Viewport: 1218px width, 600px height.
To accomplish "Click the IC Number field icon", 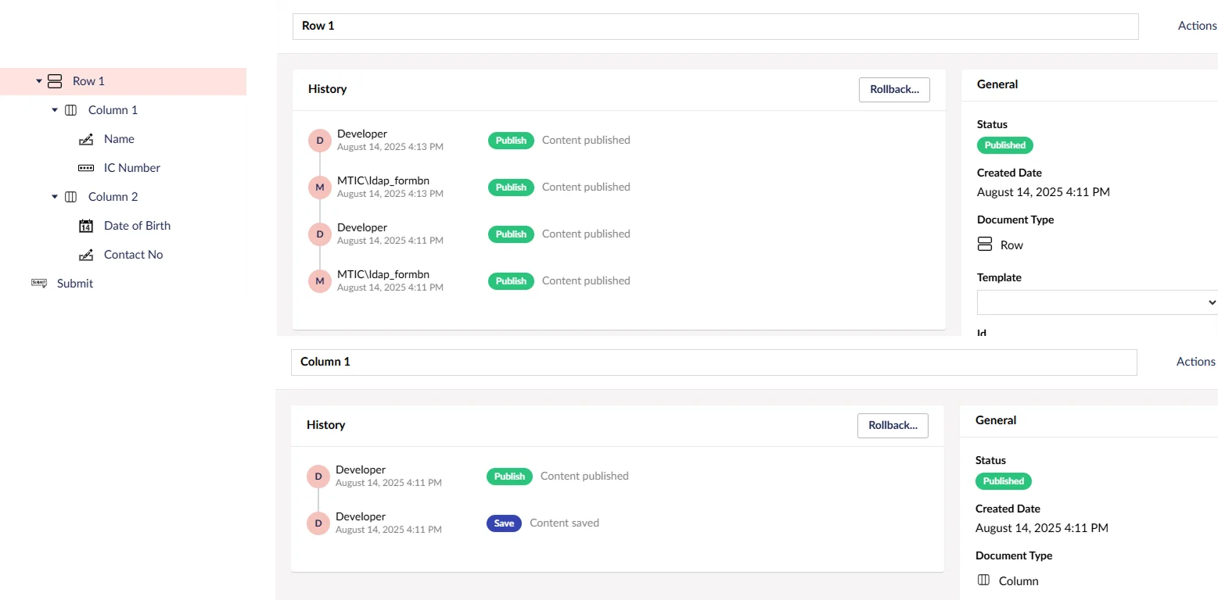I will pos(86,168).
